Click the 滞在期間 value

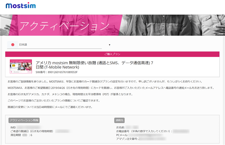[31, 135]
